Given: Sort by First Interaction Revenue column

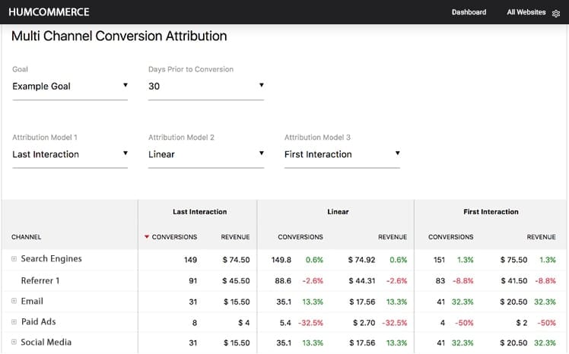Looking at the screenshot, I should pos(541,237).
